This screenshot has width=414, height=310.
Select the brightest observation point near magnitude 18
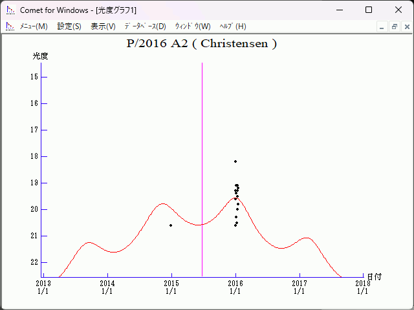tap(235, 161)
